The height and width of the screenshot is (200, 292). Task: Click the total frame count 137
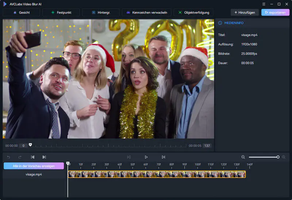[207, 146]
